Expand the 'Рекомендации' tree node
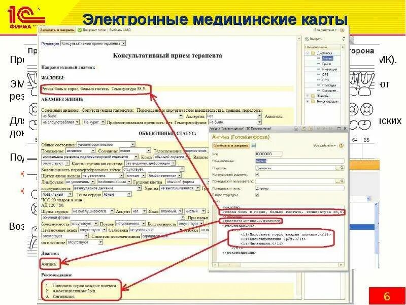This screenshot has height=305, width=406. (308, 101)
